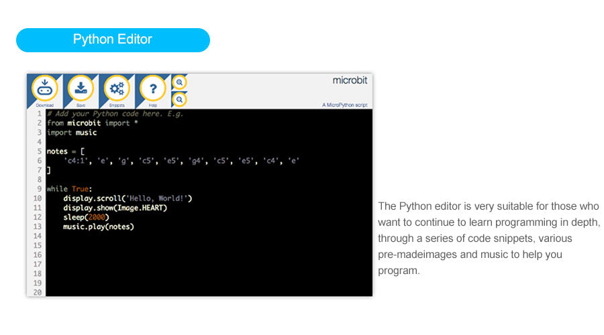
Task: Select the display.show(Image.HEART) line
Action: coord(115,208)
